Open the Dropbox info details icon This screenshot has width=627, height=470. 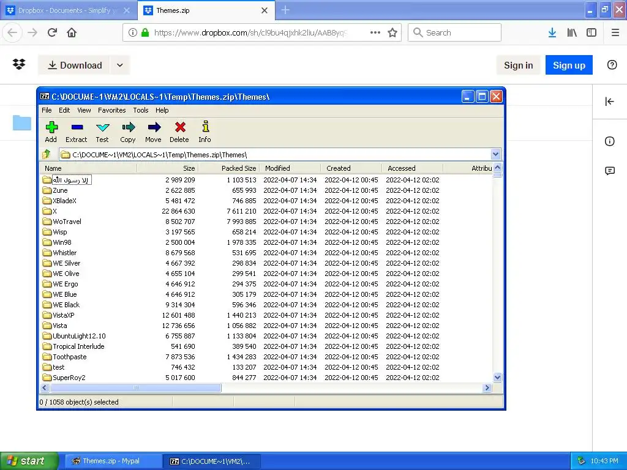point(609,141)
